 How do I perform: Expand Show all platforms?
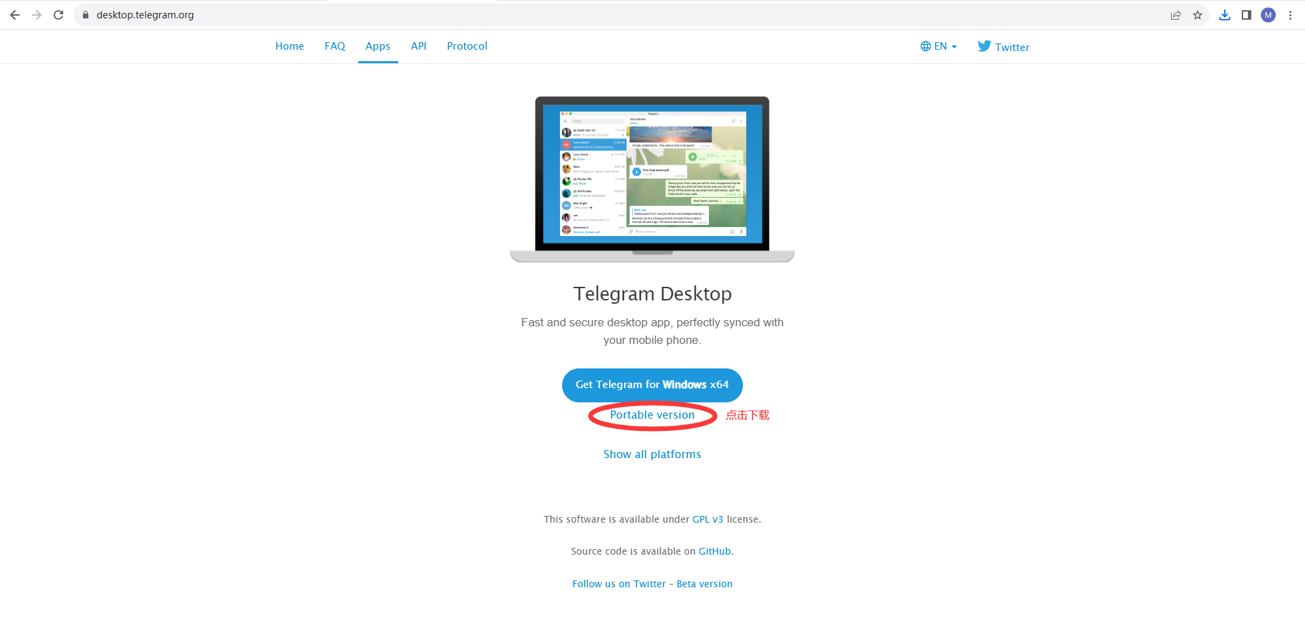tap(652, 454)
